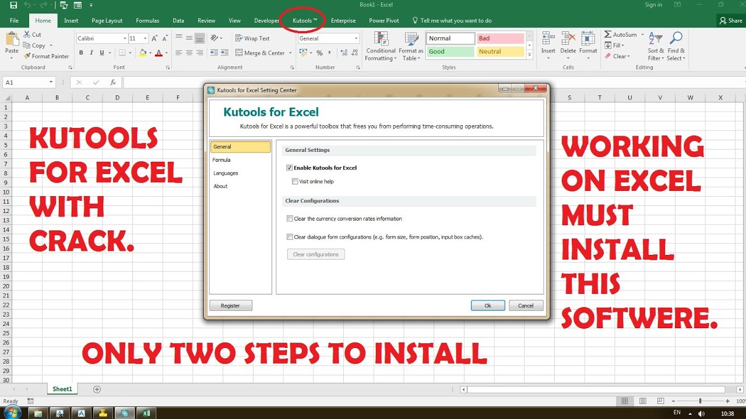Decrease font size with smaller A
Screen dimensions: 746x419
pyautogui.click(x=165, y=38)
